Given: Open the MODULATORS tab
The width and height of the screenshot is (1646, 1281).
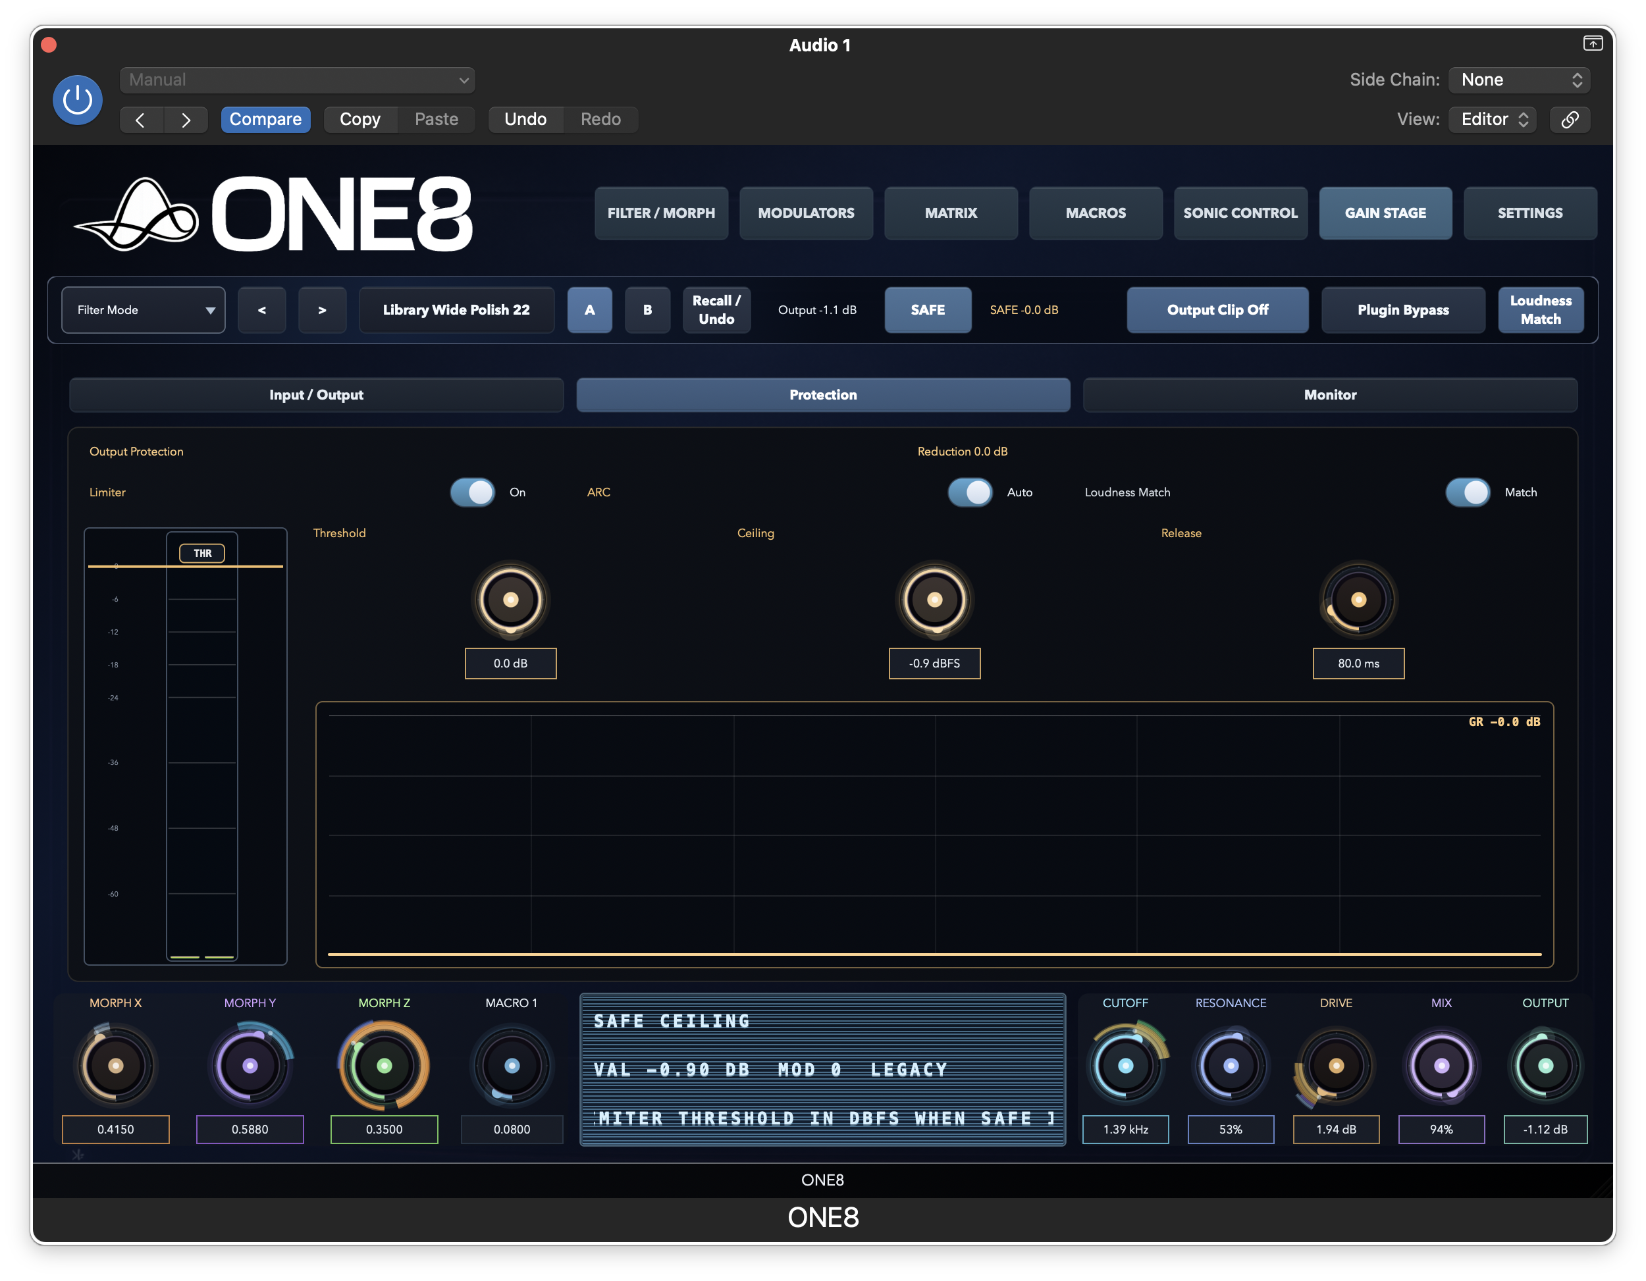Looking at the screenshot, I should 806,213.
